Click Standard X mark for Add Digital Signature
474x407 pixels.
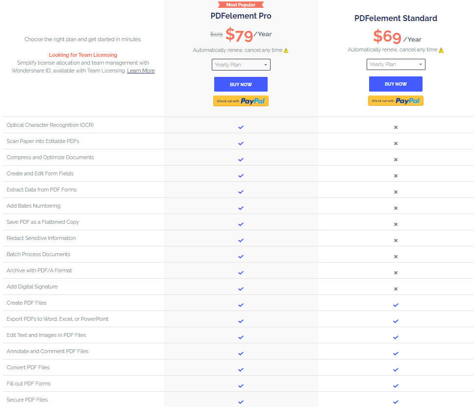coord(396,289)
